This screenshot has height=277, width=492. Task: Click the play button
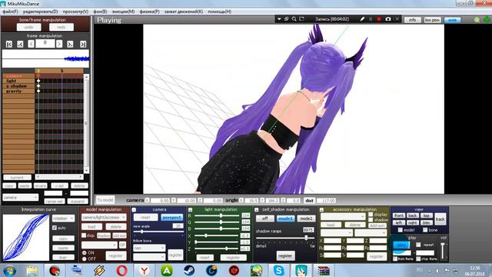coord(401,245)
